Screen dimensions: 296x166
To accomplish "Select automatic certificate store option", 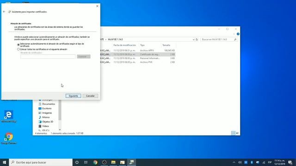I will tap(18, 45).
